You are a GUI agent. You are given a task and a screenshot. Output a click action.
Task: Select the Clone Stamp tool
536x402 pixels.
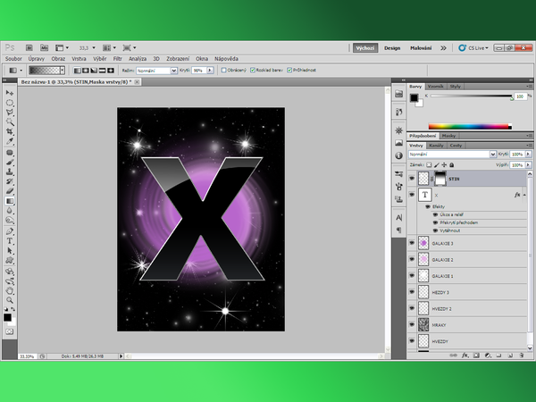[10, 172]
